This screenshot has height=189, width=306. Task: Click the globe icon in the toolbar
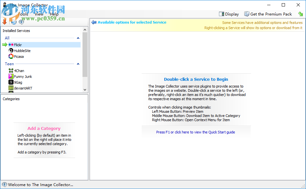point(14,22)
